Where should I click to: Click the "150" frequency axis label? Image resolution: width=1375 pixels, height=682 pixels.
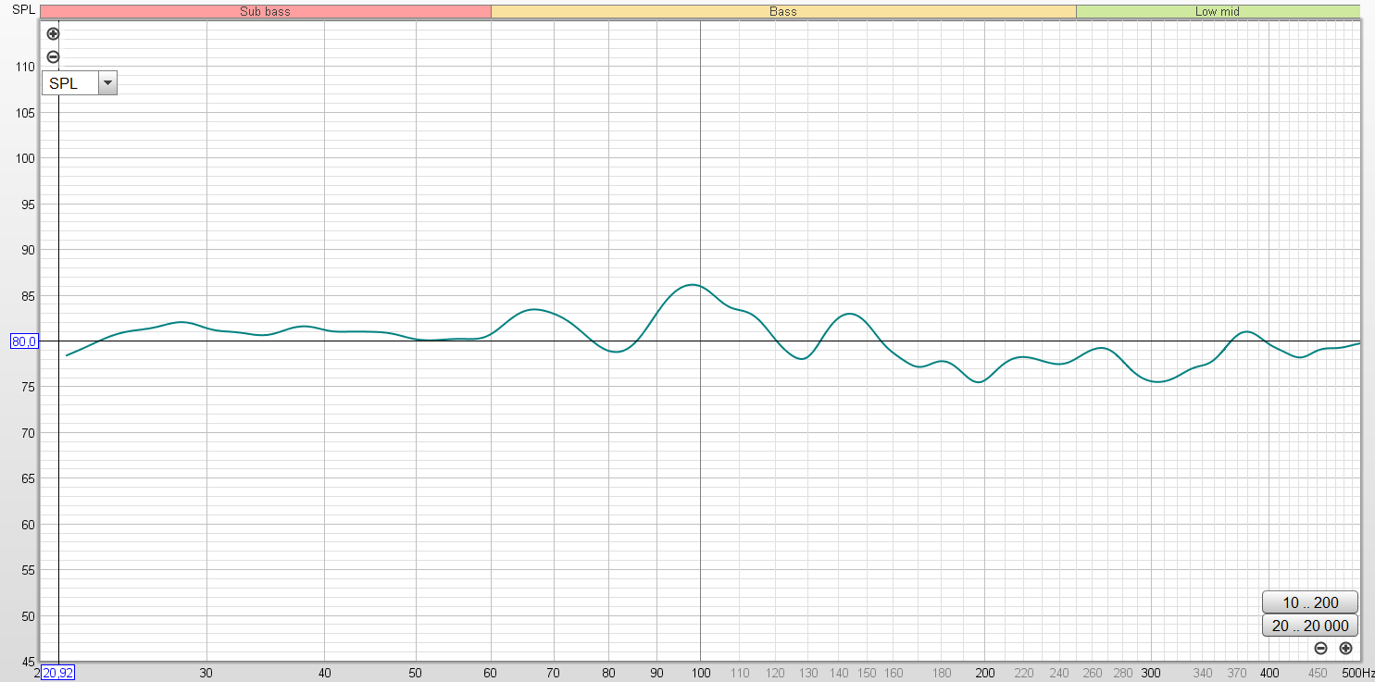[867, 673]
